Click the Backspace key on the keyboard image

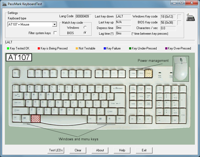[118, 88]
